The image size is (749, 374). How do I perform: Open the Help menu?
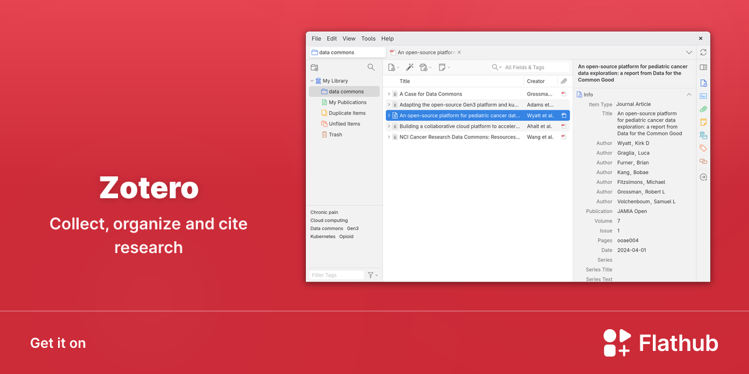pyautogui.click(x=388, y=39)
